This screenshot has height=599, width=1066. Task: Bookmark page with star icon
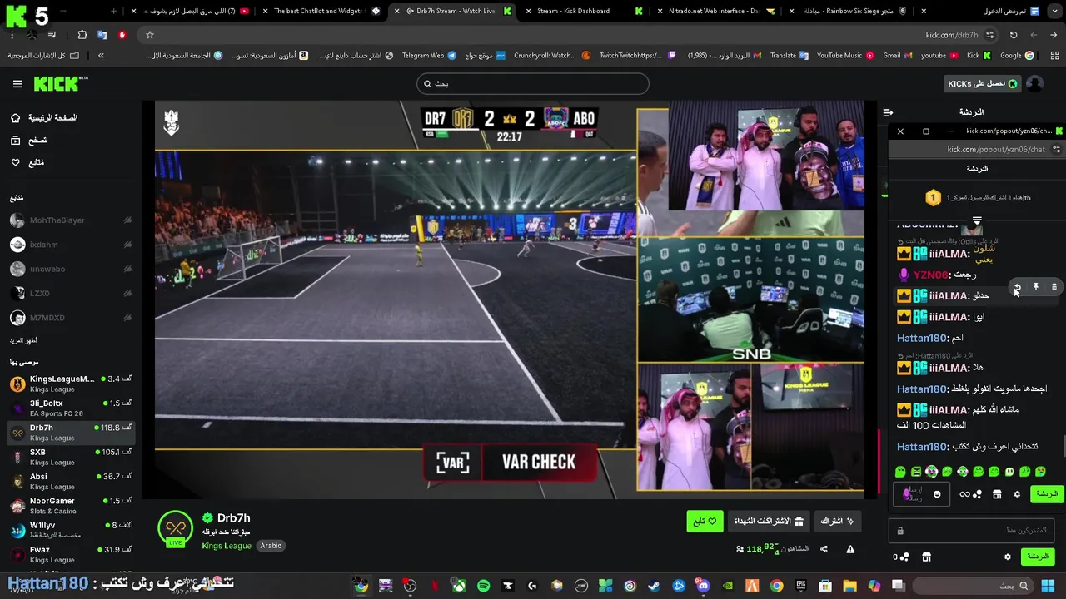150,35
